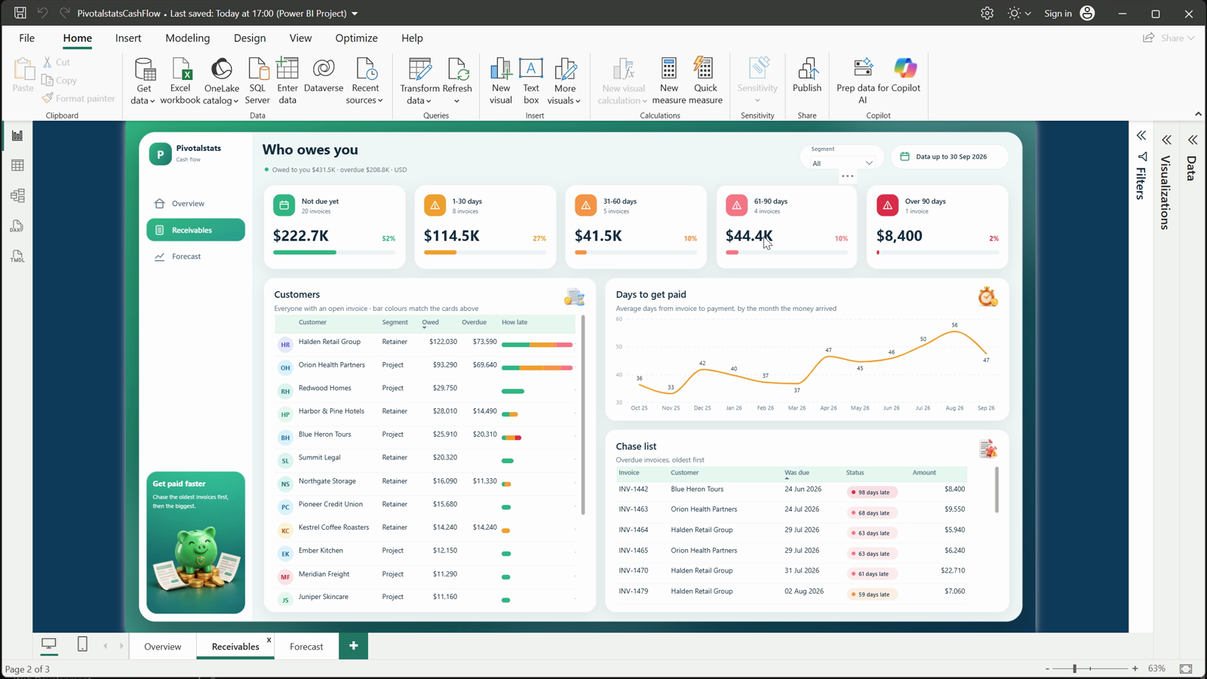Adjust the zoom slider in status bar
Screen dimensions: 1207x679
pos(1075,668)
